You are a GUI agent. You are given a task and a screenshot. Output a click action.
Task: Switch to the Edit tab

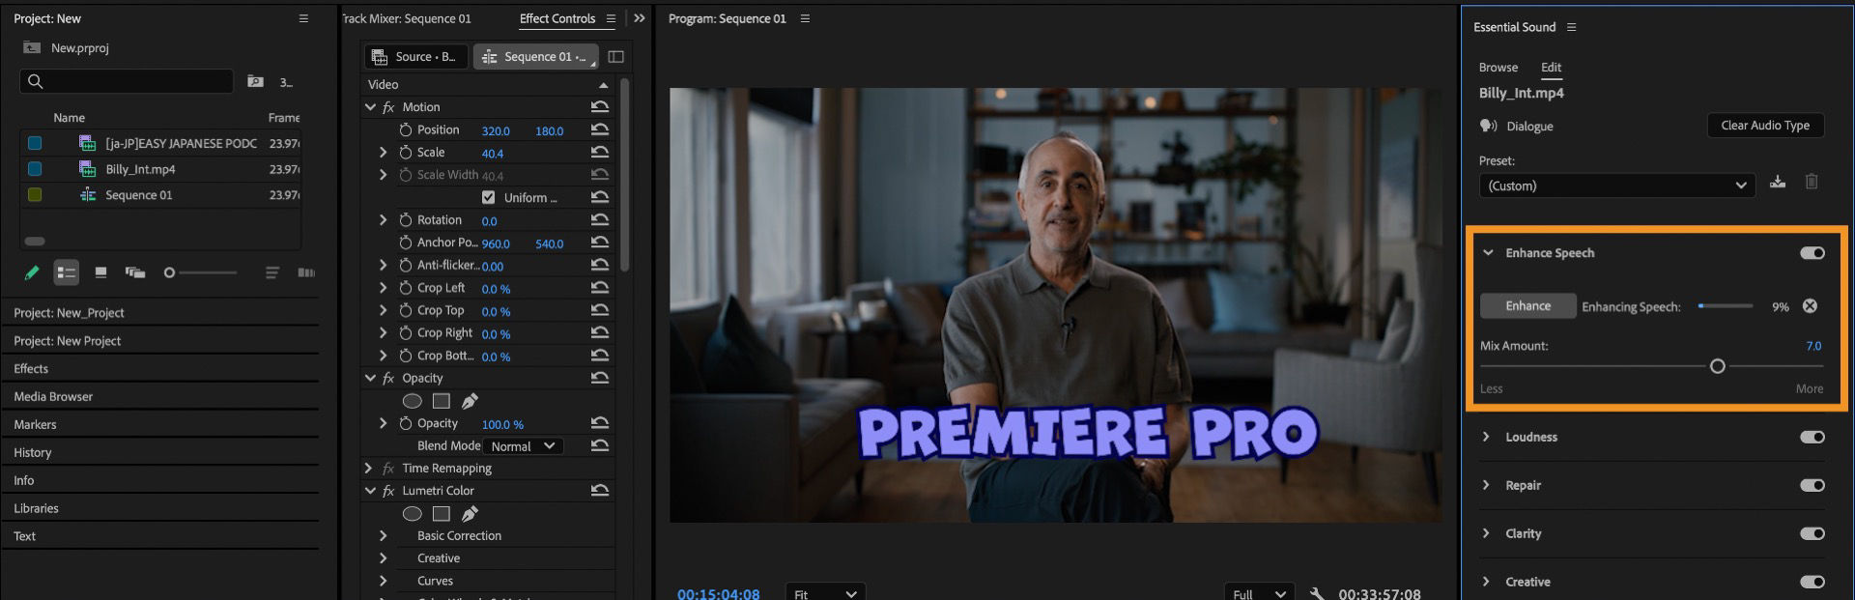(x=1551, y=67)
